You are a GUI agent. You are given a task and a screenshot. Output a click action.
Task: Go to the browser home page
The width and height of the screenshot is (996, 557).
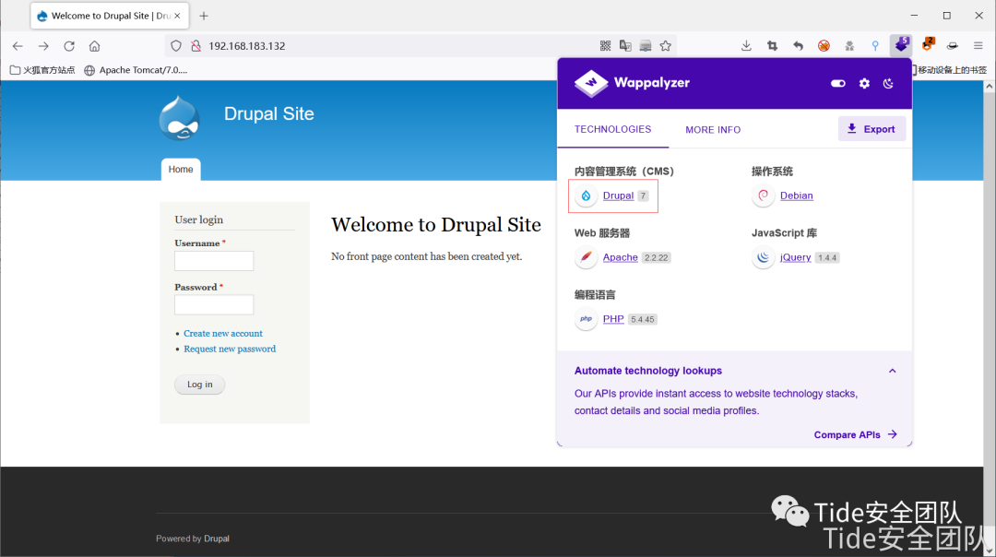[x=95, y=46]
